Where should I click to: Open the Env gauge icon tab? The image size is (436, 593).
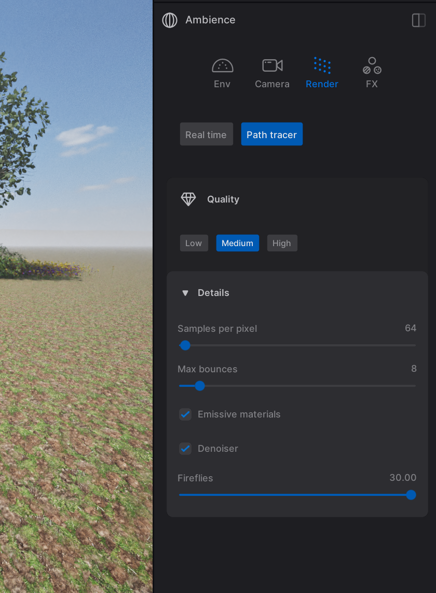pyautogui.click(x=222, y=66)
